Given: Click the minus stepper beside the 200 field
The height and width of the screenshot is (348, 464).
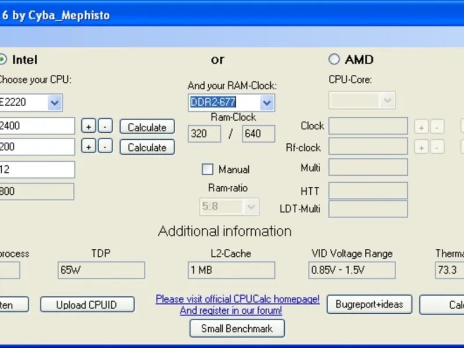Looking at the screenshot, I should coord(105,146).
